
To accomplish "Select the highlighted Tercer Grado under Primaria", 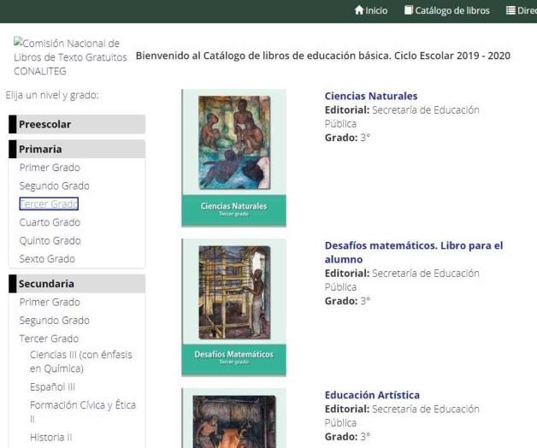I will tap(49, 203).
